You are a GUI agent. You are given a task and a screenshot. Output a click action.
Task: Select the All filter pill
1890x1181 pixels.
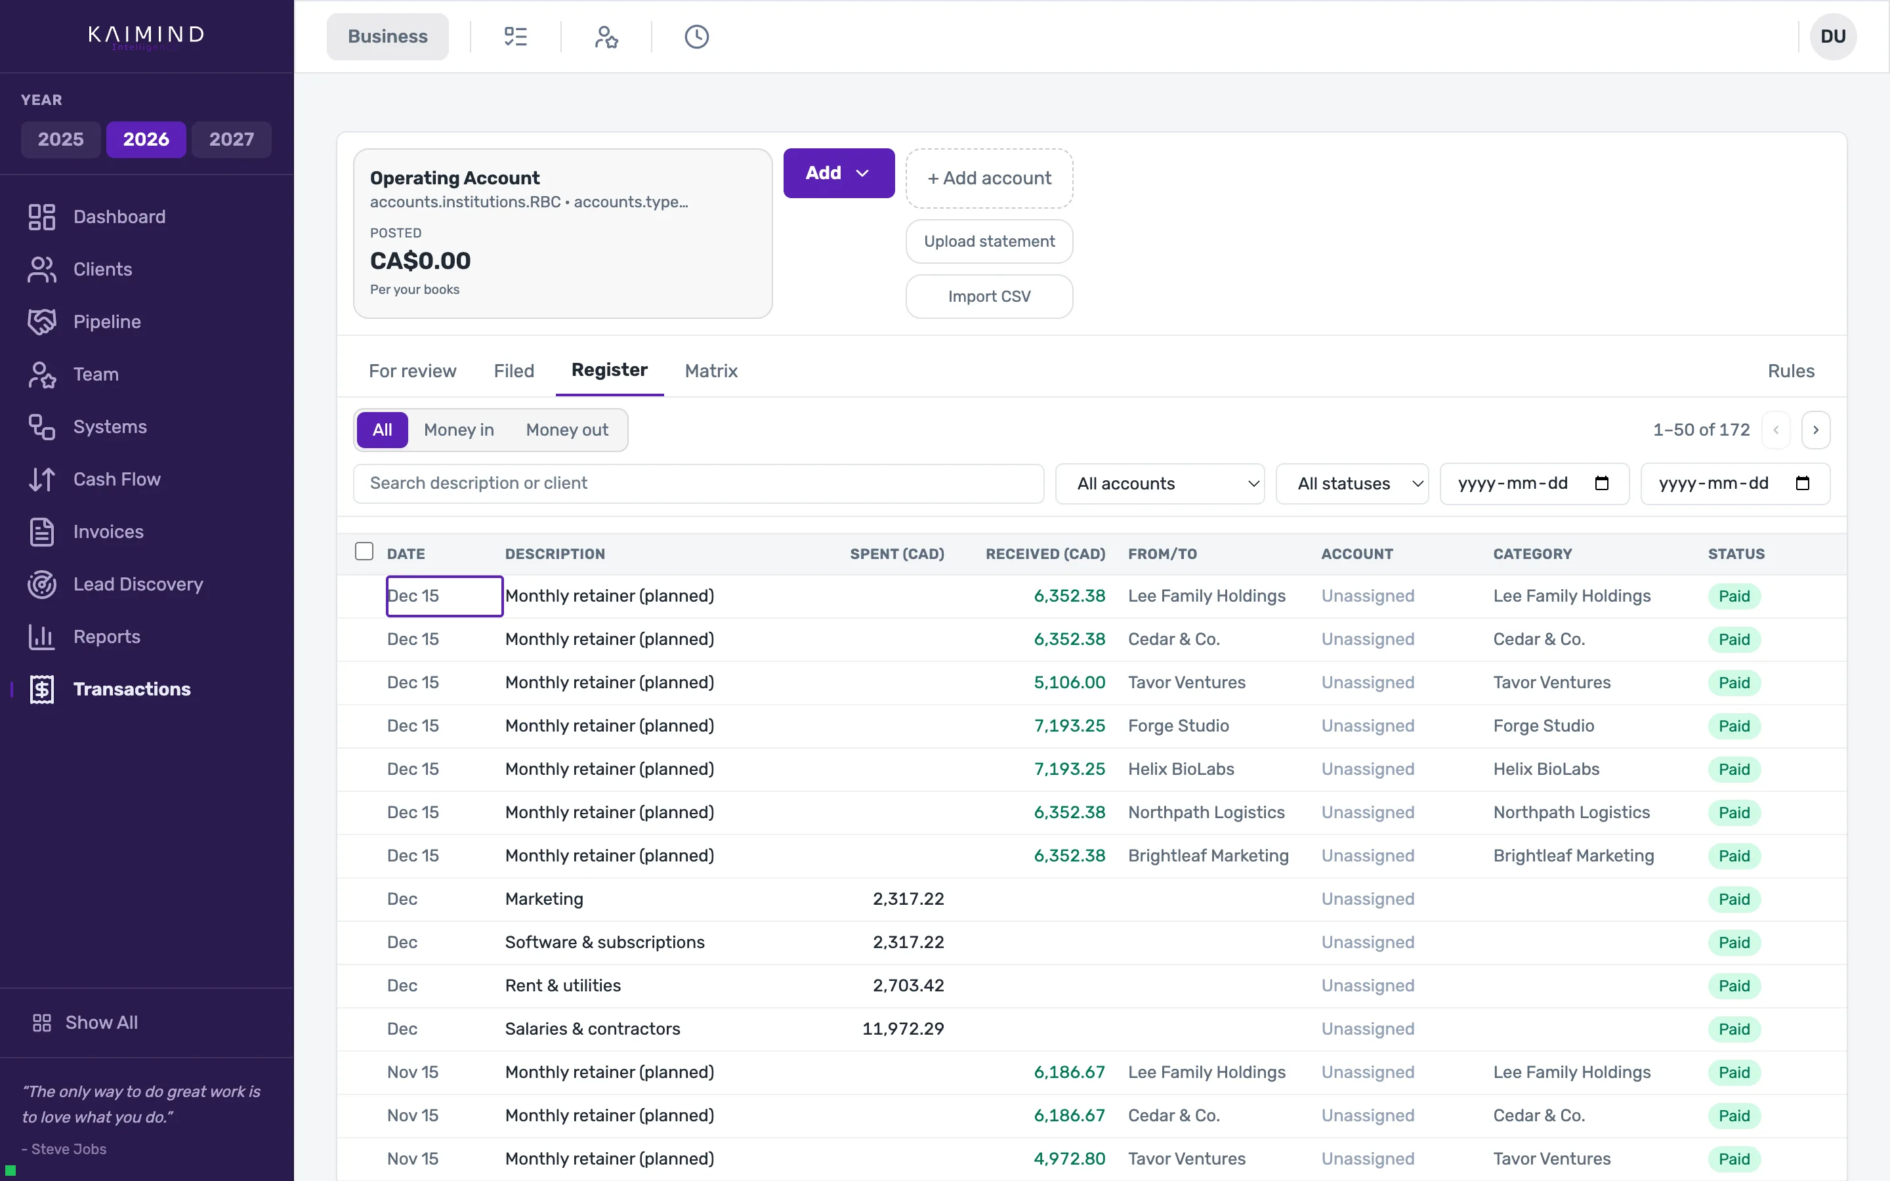[382, 430]
